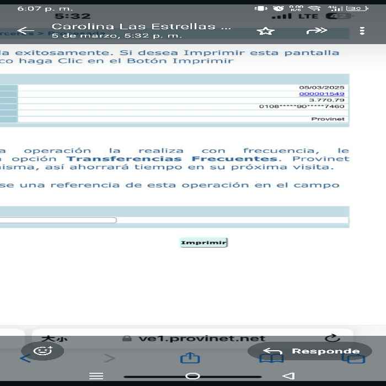Viewport: 386px width, 386px height.
Task: Open reference number 900001549 link
Action: 321,94
